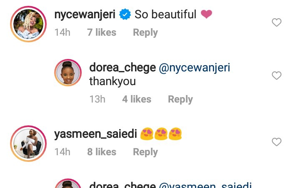Screen dimensions: 300x188
Task: Like dorea_chege's thankyou reply
Action: [277, 76]
